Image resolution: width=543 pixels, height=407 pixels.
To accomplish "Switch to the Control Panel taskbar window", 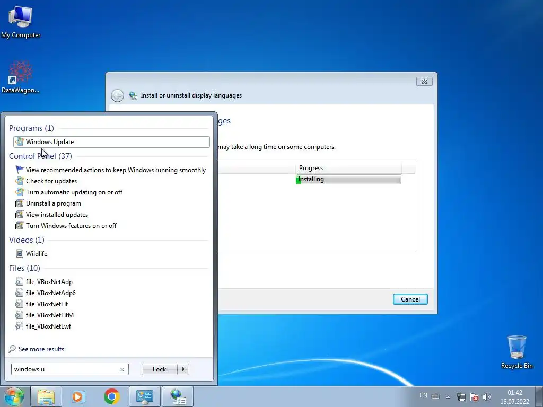I will (x=144, y=396).
